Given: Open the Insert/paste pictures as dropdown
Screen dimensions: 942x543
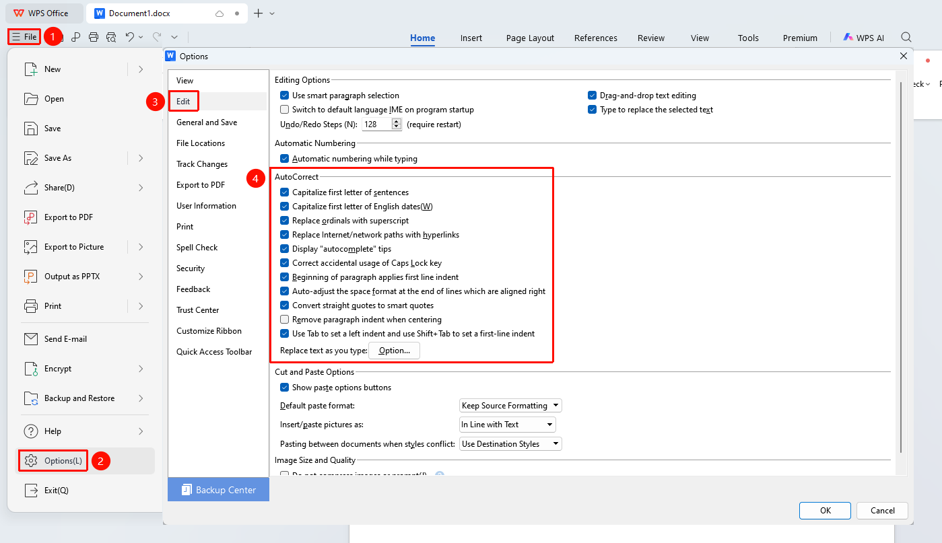Looking at the screenshot, I should point(508,425).
